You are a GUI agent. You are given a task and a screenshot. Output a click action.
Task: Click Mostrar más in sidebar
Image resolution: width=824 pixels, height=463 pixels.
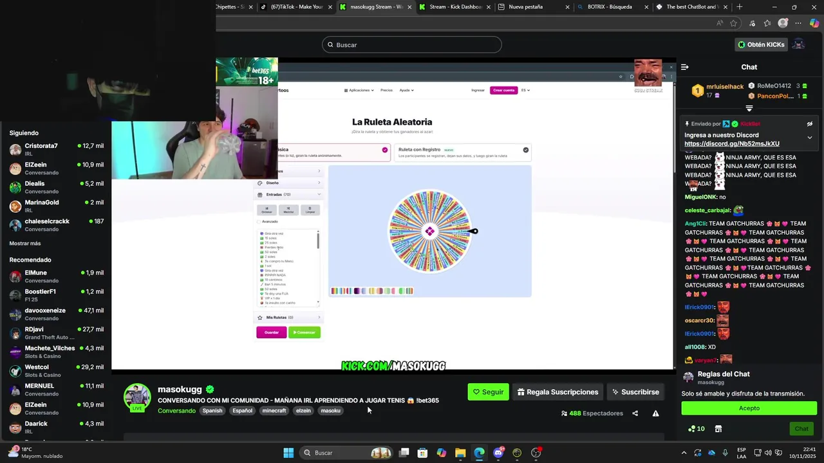pyautogui.click(x=25, y=244)
